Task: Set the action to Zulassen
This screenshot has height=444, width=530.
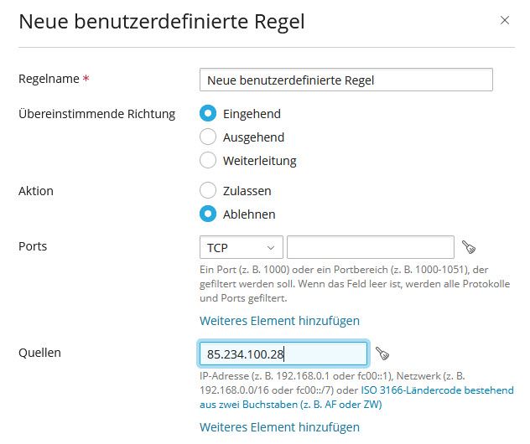Action: coord(208,191)
